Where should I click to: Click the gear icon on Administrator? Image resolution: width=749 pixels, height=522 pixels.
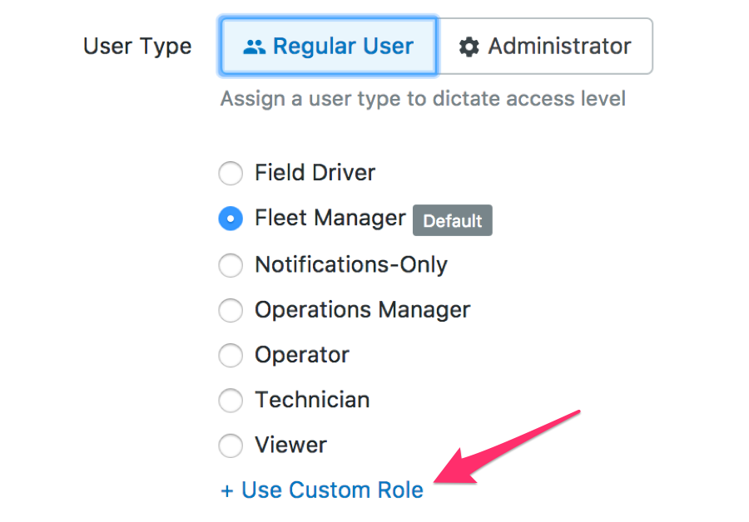click(x=469, y=47)
